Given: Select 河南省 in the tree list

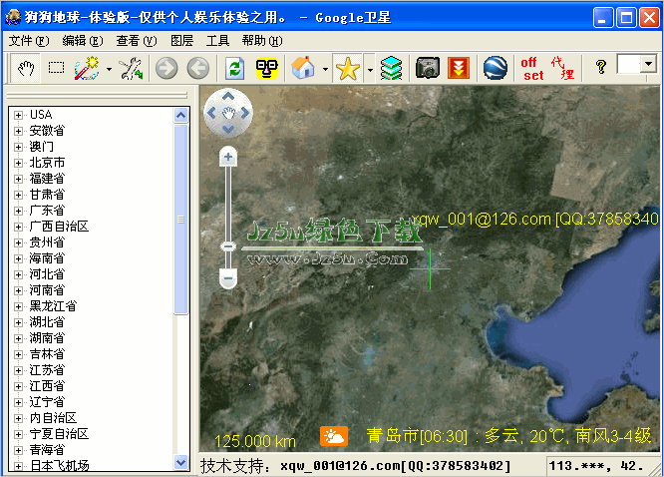Looking at the screenshot, I should coord(47,290).
